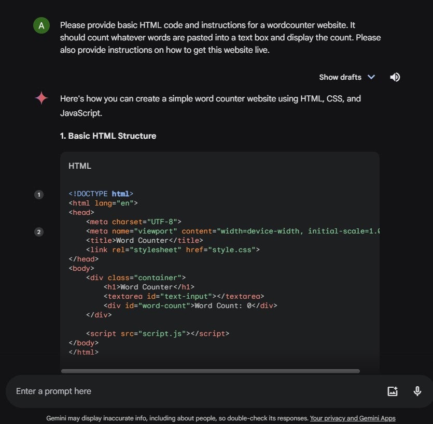Click the user prompt about a wordcounter website

click(x=220, y=37)
